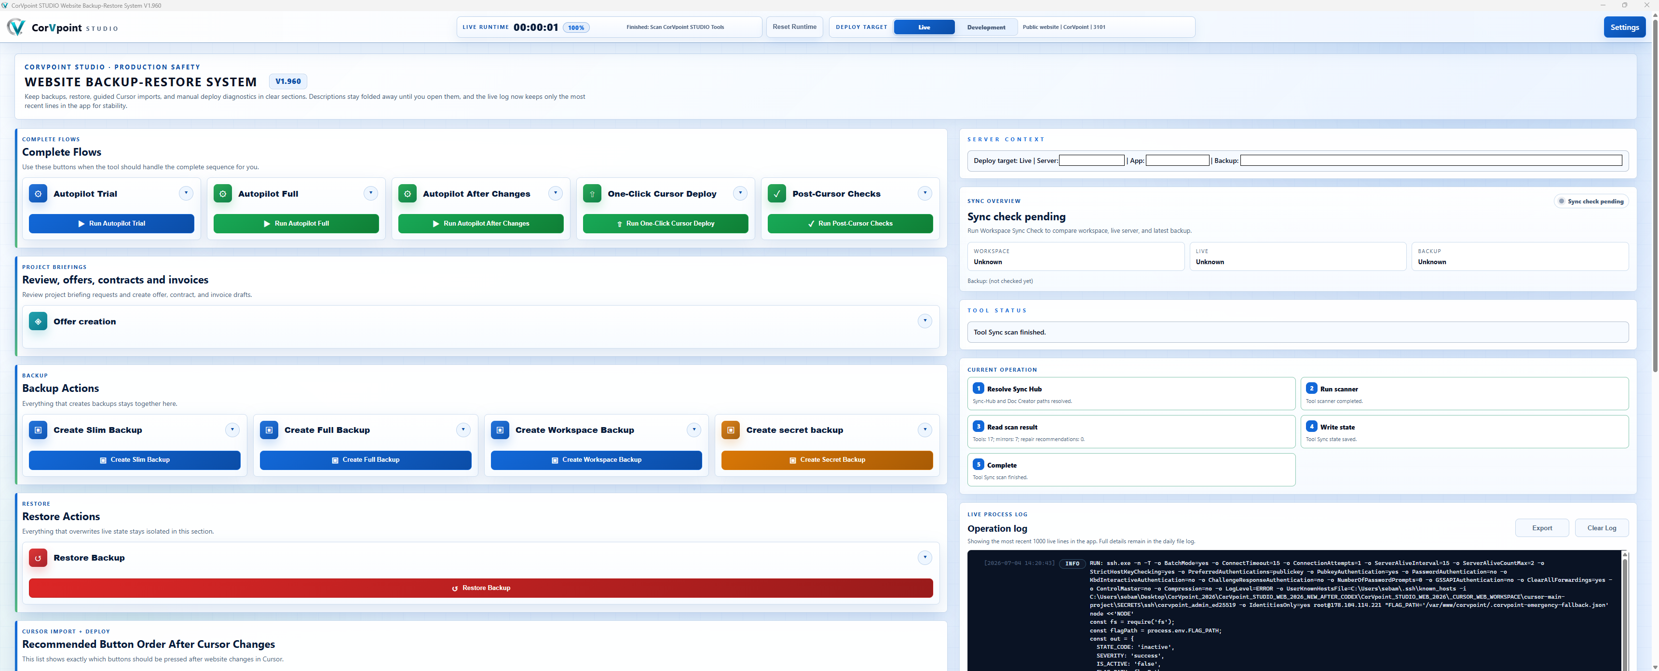1659x671 pixels.
Task: Click the Post-Cursor Checks checkmark icon
Action: (776, 194)
